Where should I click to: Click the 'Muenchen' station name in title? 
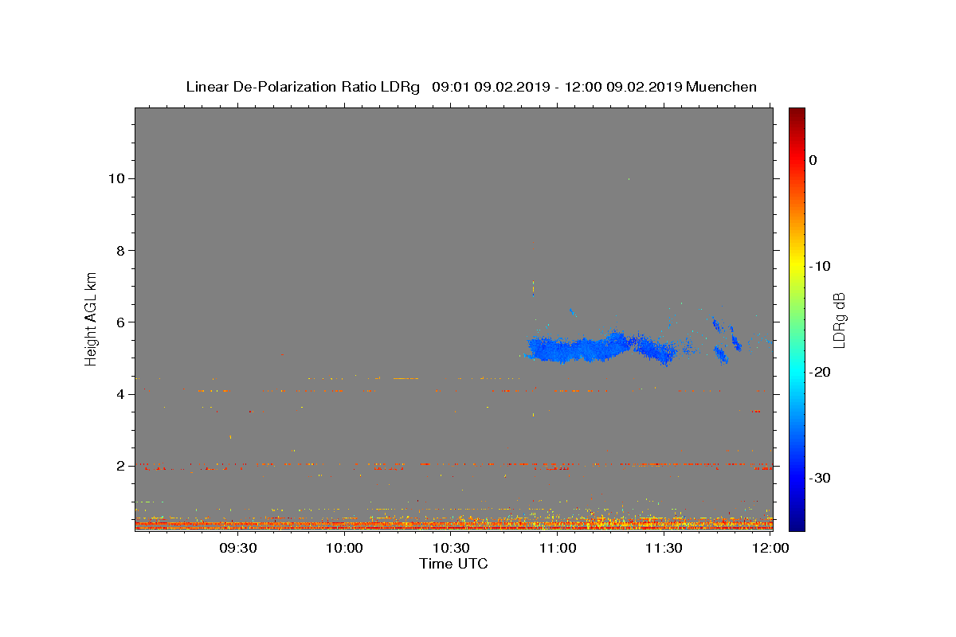[x=721, y=87]
